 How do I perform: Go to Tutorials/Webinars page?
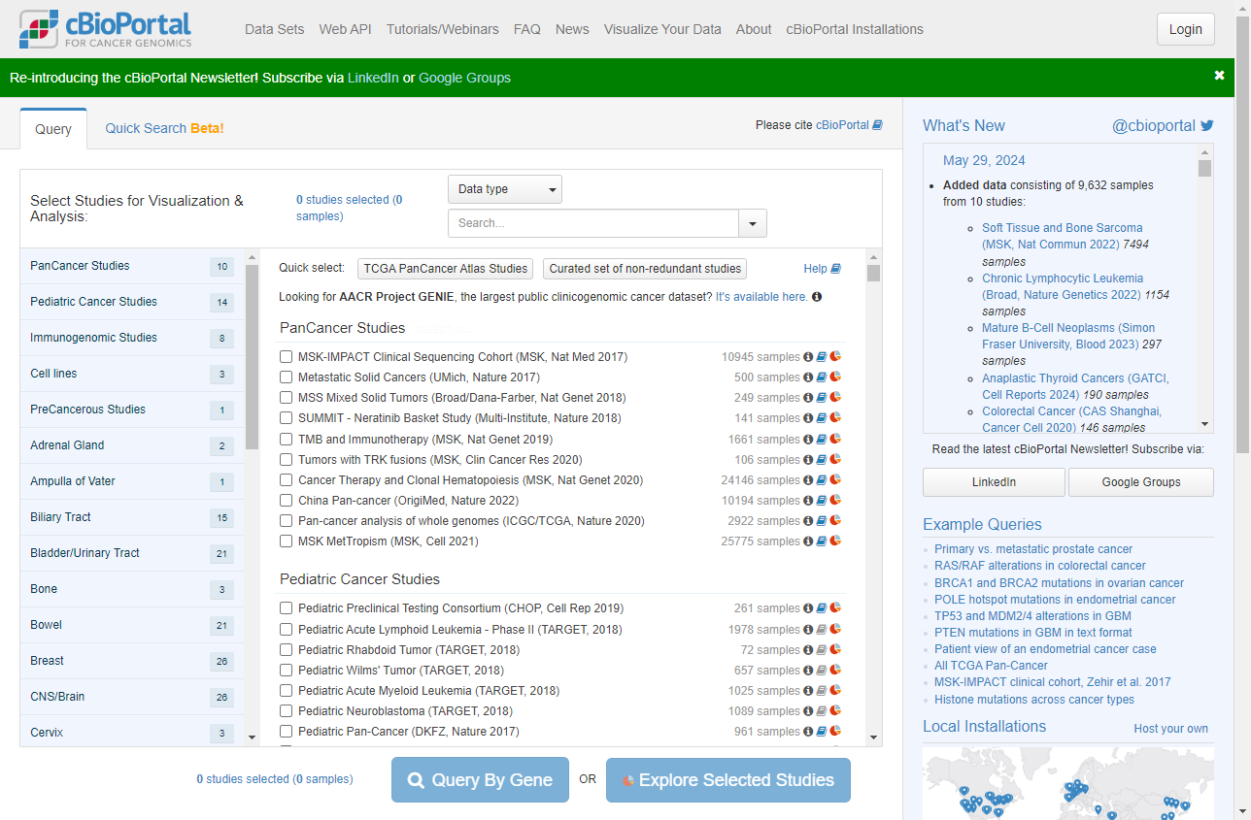pyautogui.click(x=443, y=29)
